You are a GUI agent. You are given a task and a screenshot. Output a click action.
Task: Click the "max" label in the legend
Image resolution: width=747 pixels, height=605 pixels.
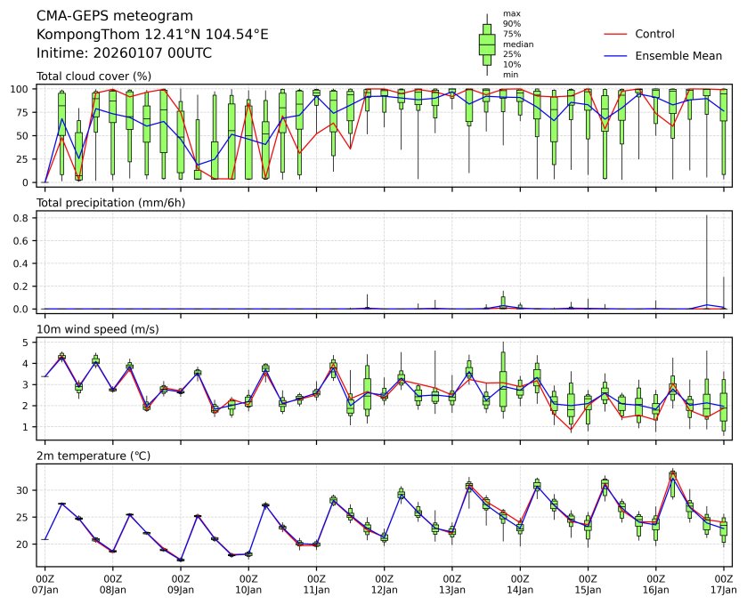[511, 13]
